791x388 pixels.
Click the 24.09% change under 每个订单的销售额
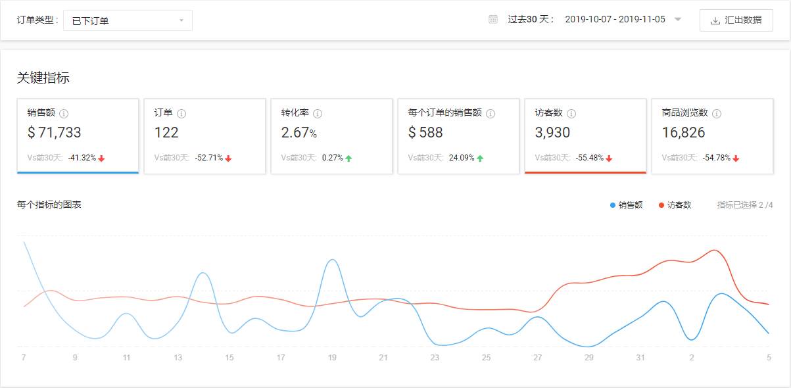tap(462, 158)
